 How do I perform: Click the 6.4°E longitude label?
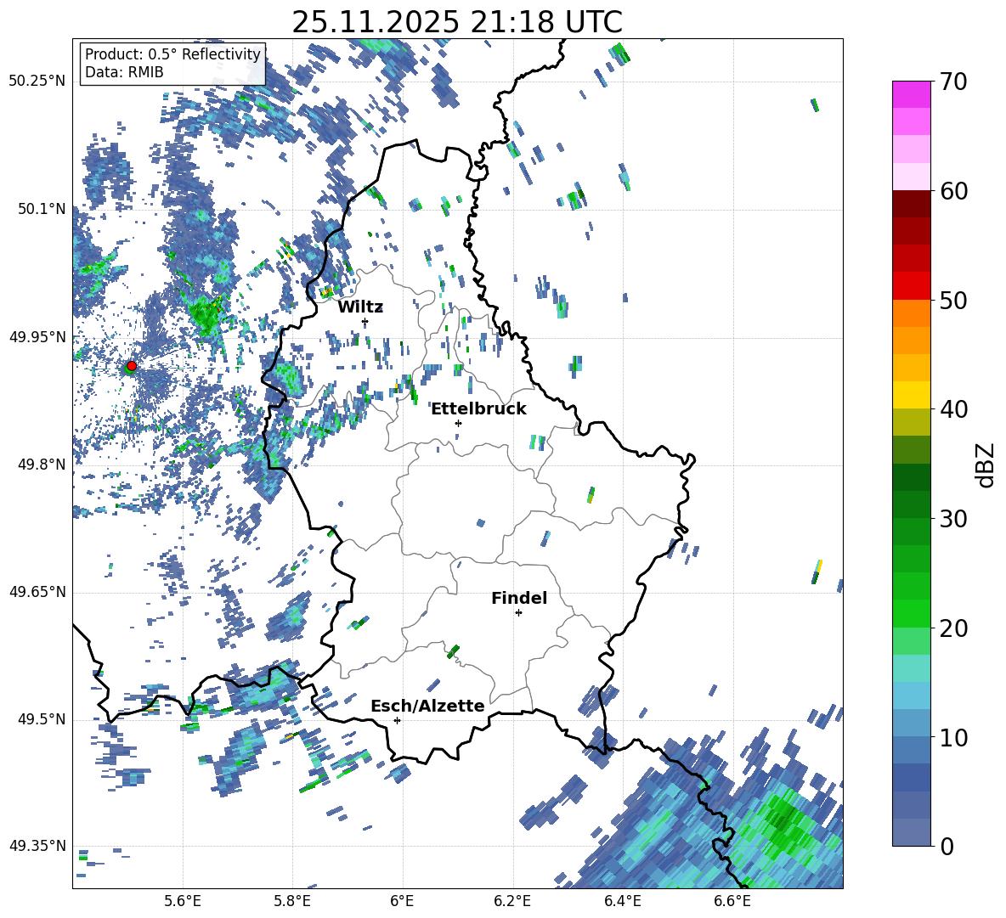[622, 901]
